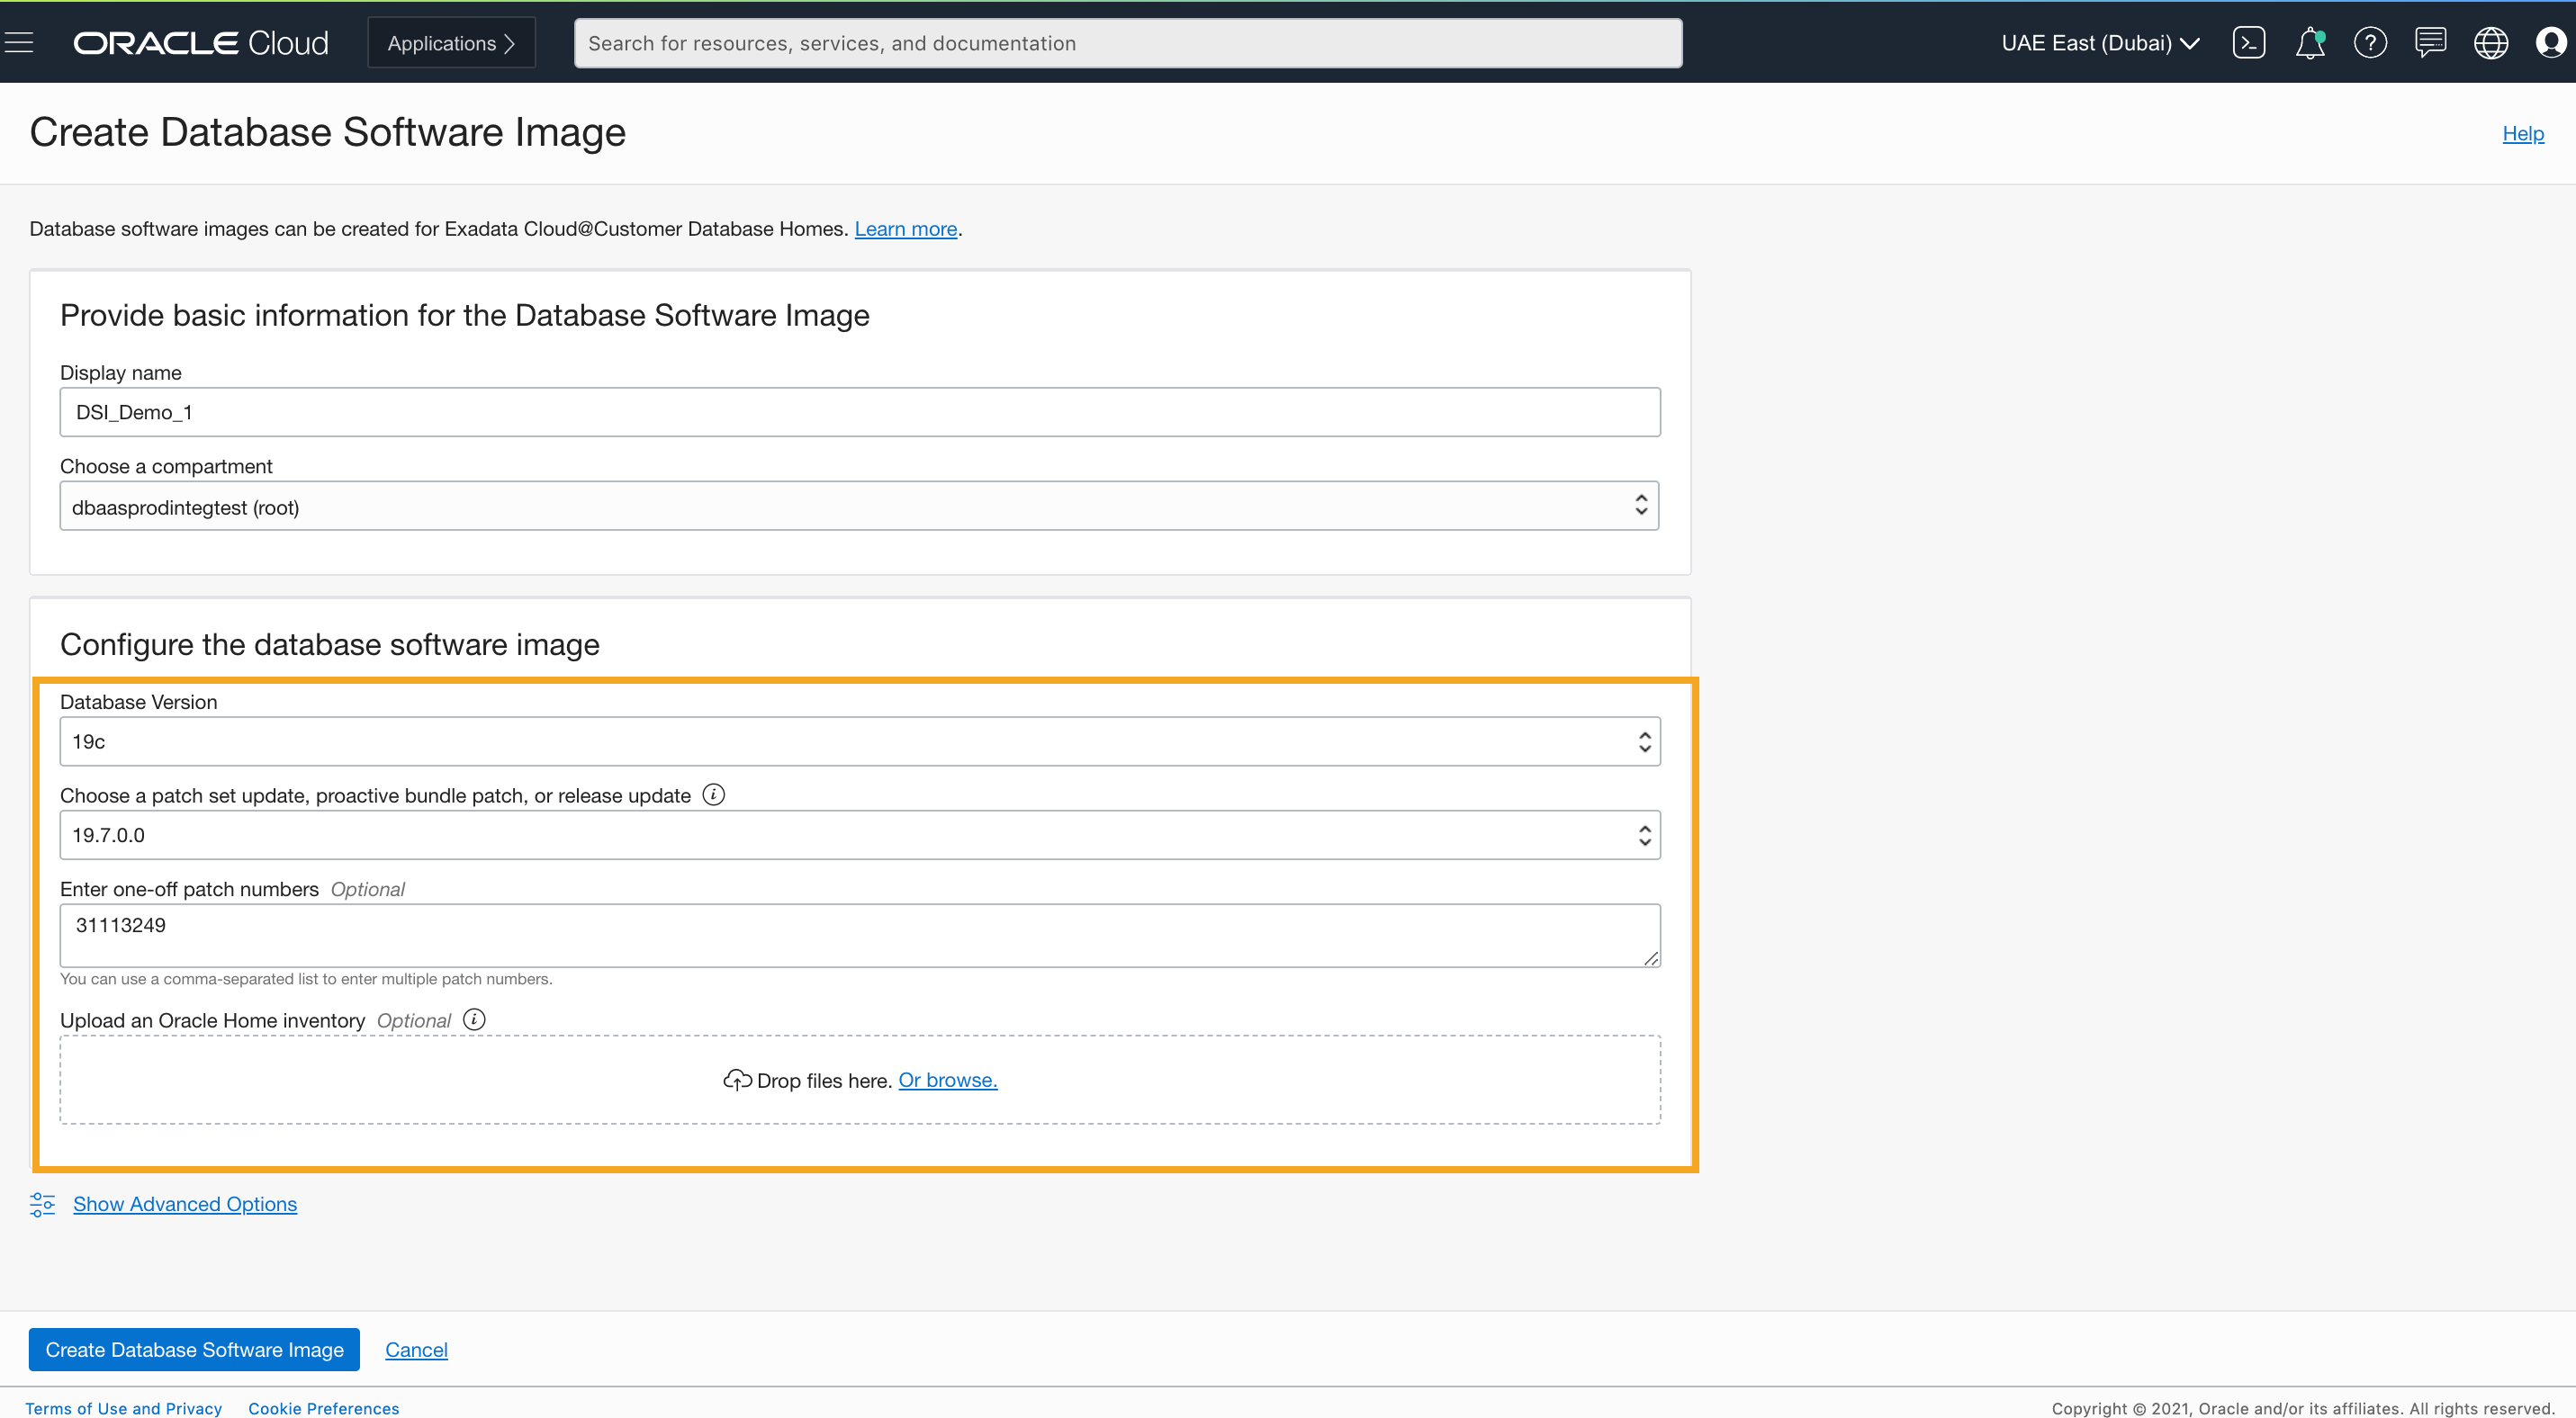Show Advanced Options
Viewport: 2576px width, 1418px height.
185,1204
